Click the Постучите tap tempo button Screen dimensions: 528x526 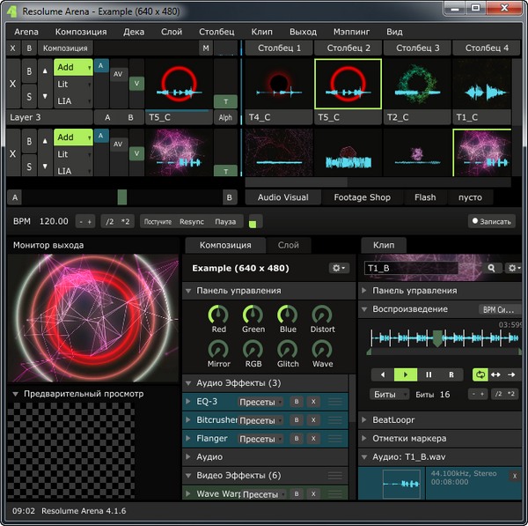click(x=157, y=221)
